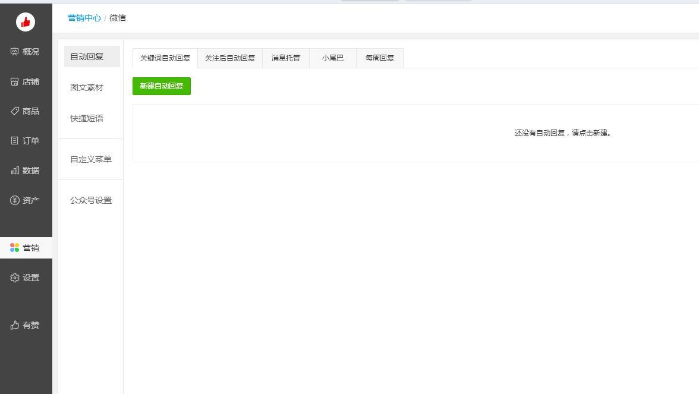Select 自动回复 in the submenu

[x=92, y=56]
